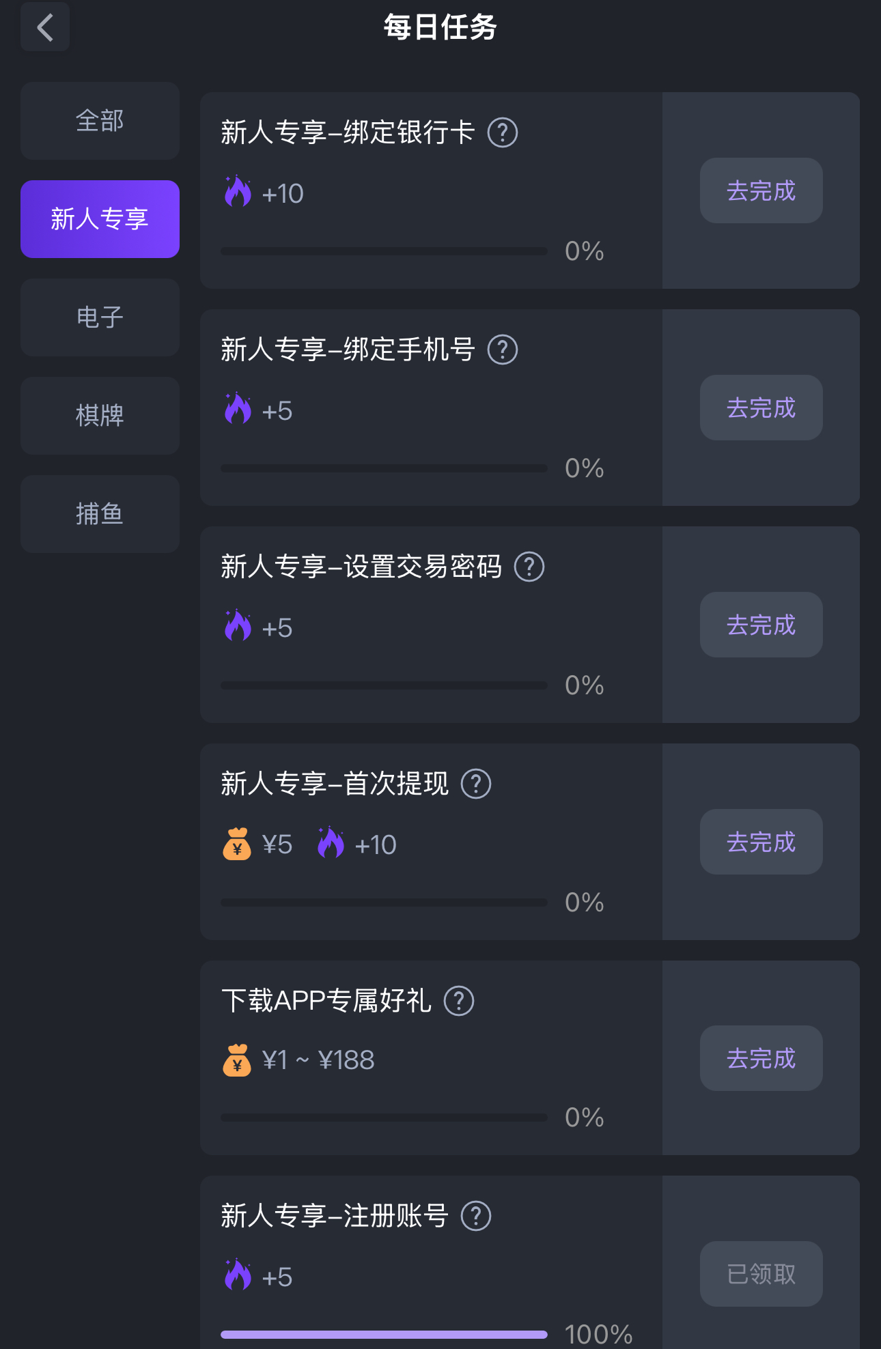The height and width of the screenshot is (1349, 881).
Task: Open help icon for 绑定手机号 task
Action: point(503,350)
